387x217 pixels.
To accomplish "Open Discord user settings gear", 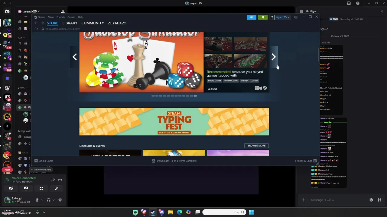I will (x=60, y=200).
